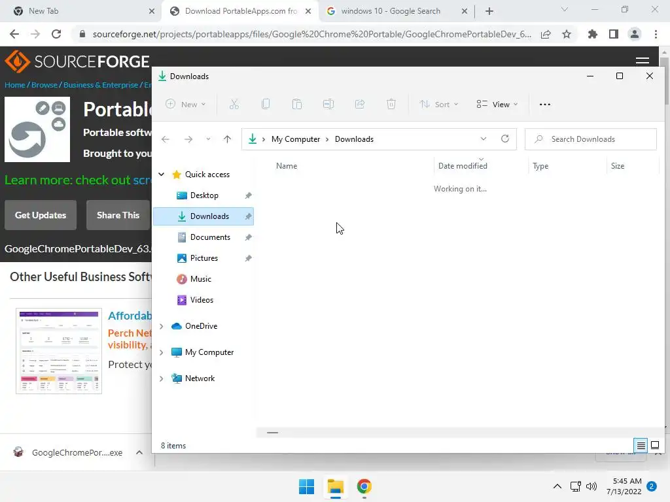The height and width of the screenshot is (502, 670).
Task: Go back in Chrome browser
Action: click(x=14, y=34)
